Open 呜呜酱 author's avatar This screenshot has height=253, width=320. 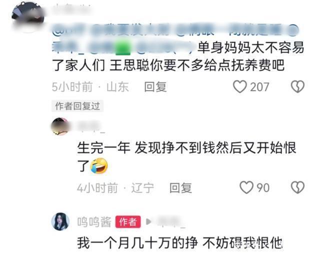pyautogui.click(x=60, y=222)
